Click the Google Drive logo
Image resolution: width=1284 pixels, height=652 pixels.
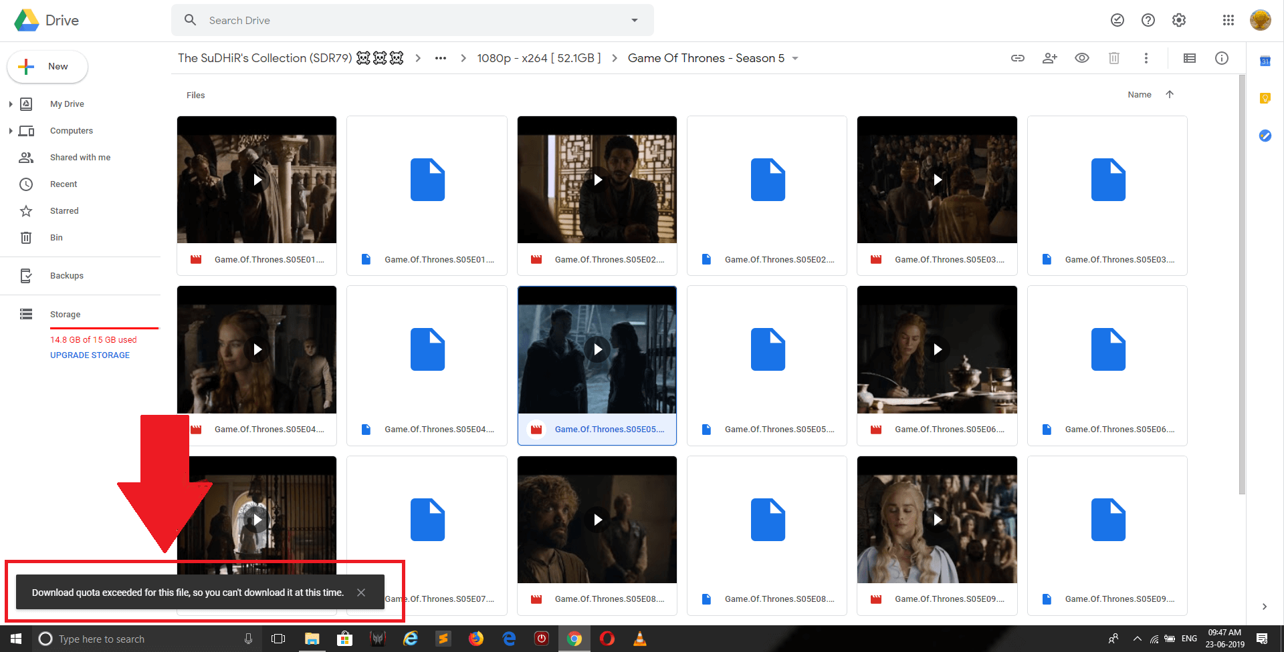point(27,21)
